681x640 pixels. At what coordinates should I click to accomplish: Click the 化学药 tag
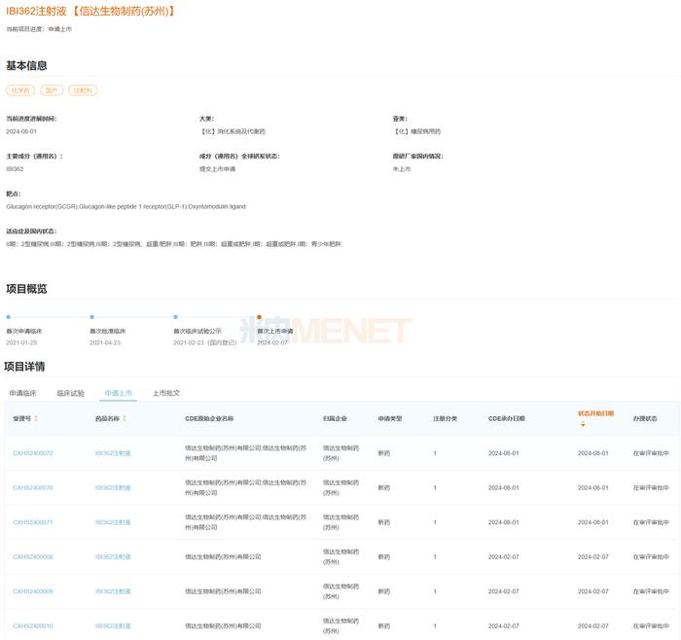[x=20, y=90]
